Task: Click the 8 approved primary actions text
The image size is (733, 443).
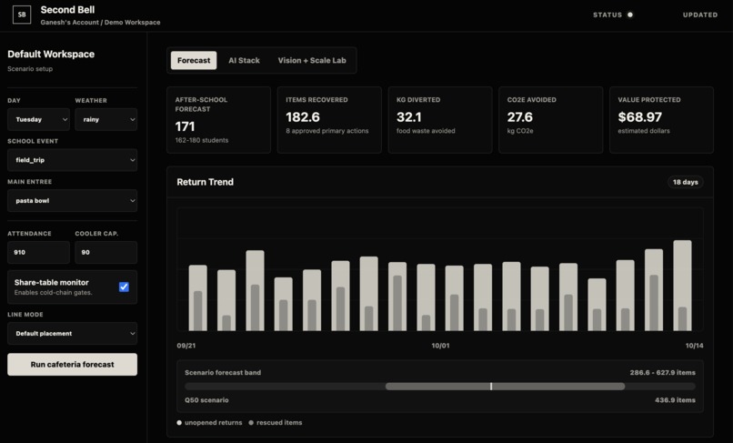Action: pyautogui.click(x=327, y=131)
